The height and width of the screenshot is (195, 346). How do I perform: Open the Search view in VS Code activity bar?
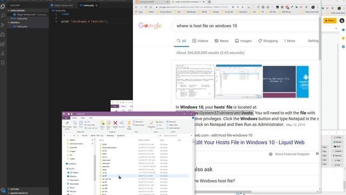(x=3, y=16)
